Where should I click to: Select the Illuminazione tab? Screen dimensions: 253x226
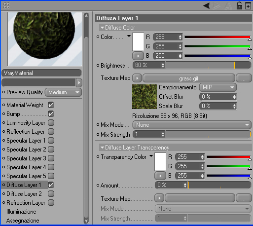coord(21,212)
